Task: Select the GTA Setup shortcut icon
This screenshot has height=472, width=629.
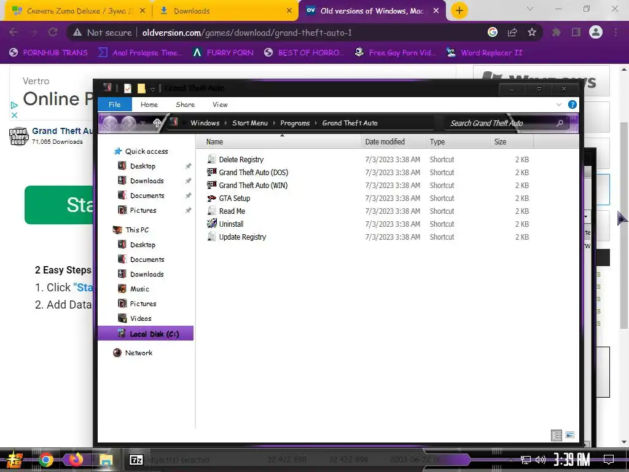Action: pos(211,199)
